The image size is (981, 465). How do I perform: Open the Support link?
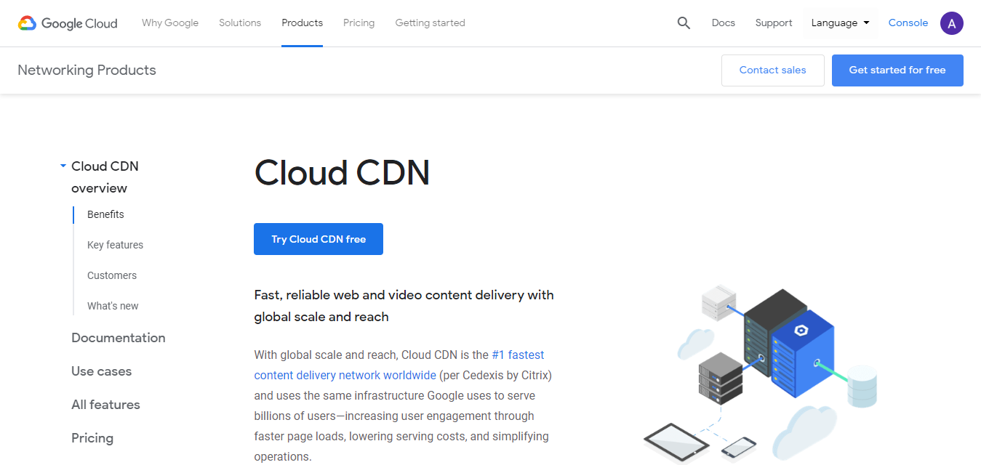point(774,23)
